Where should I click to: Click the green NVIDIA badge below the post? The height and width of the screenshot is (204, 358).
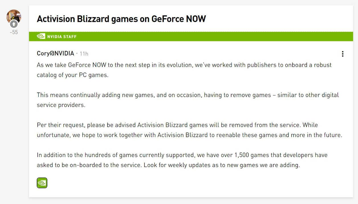point(42,183)
